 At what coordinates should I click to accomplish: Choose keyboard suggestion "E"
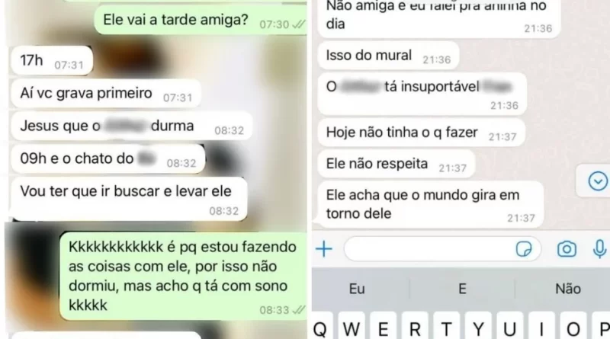tap(462, 289)
